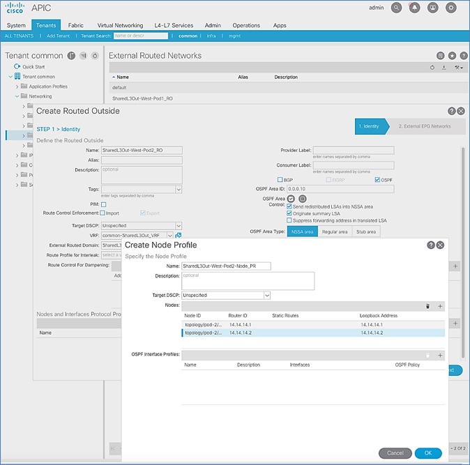
Task: Open Target DSCP dropdown in Routed Outside
Action: click(179, 226)
